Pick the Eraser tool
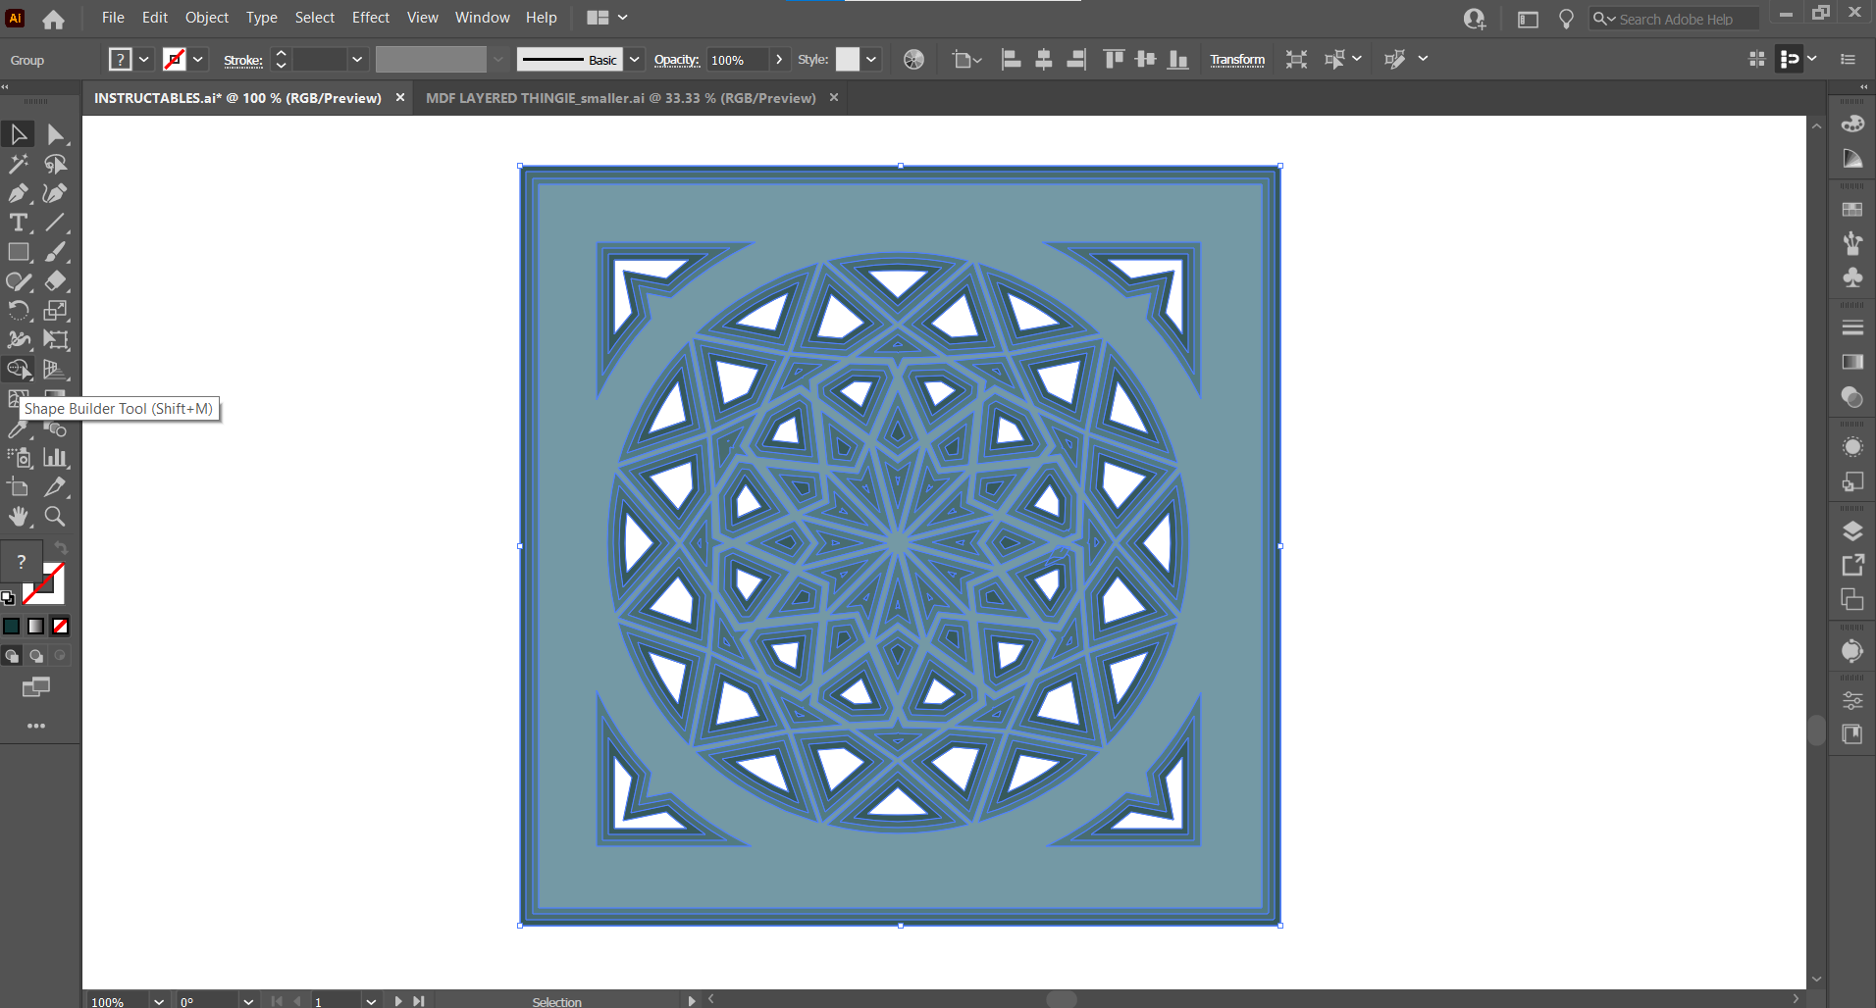The height and width of the screenshot is (1008, 1876). point(56,281)
